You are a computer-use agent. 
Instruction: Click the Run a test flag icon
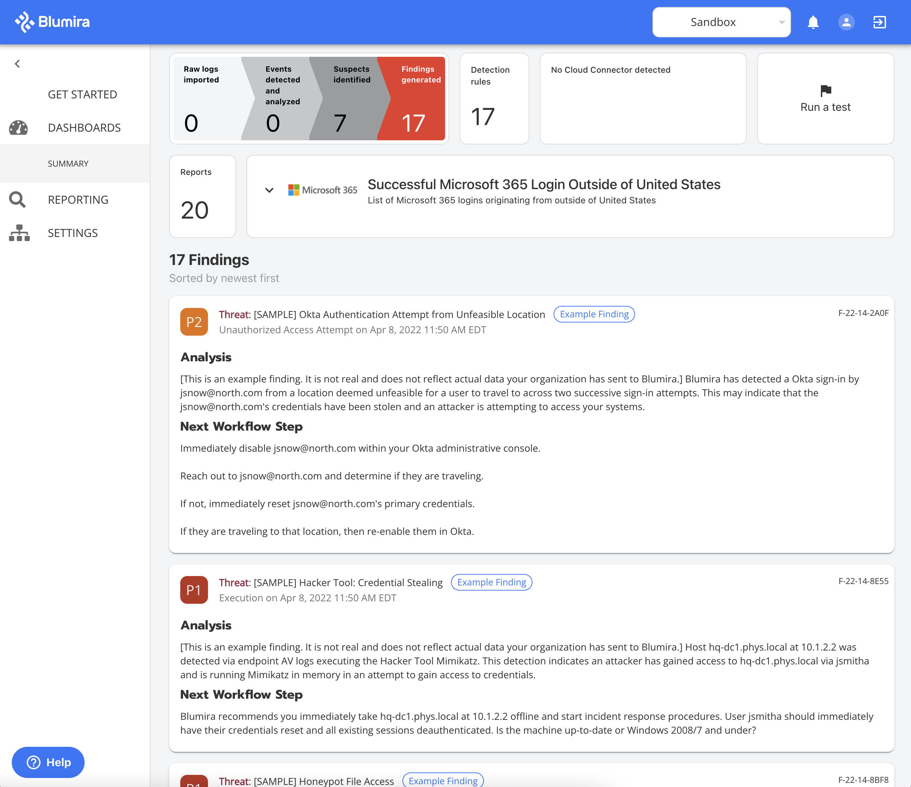826,90
